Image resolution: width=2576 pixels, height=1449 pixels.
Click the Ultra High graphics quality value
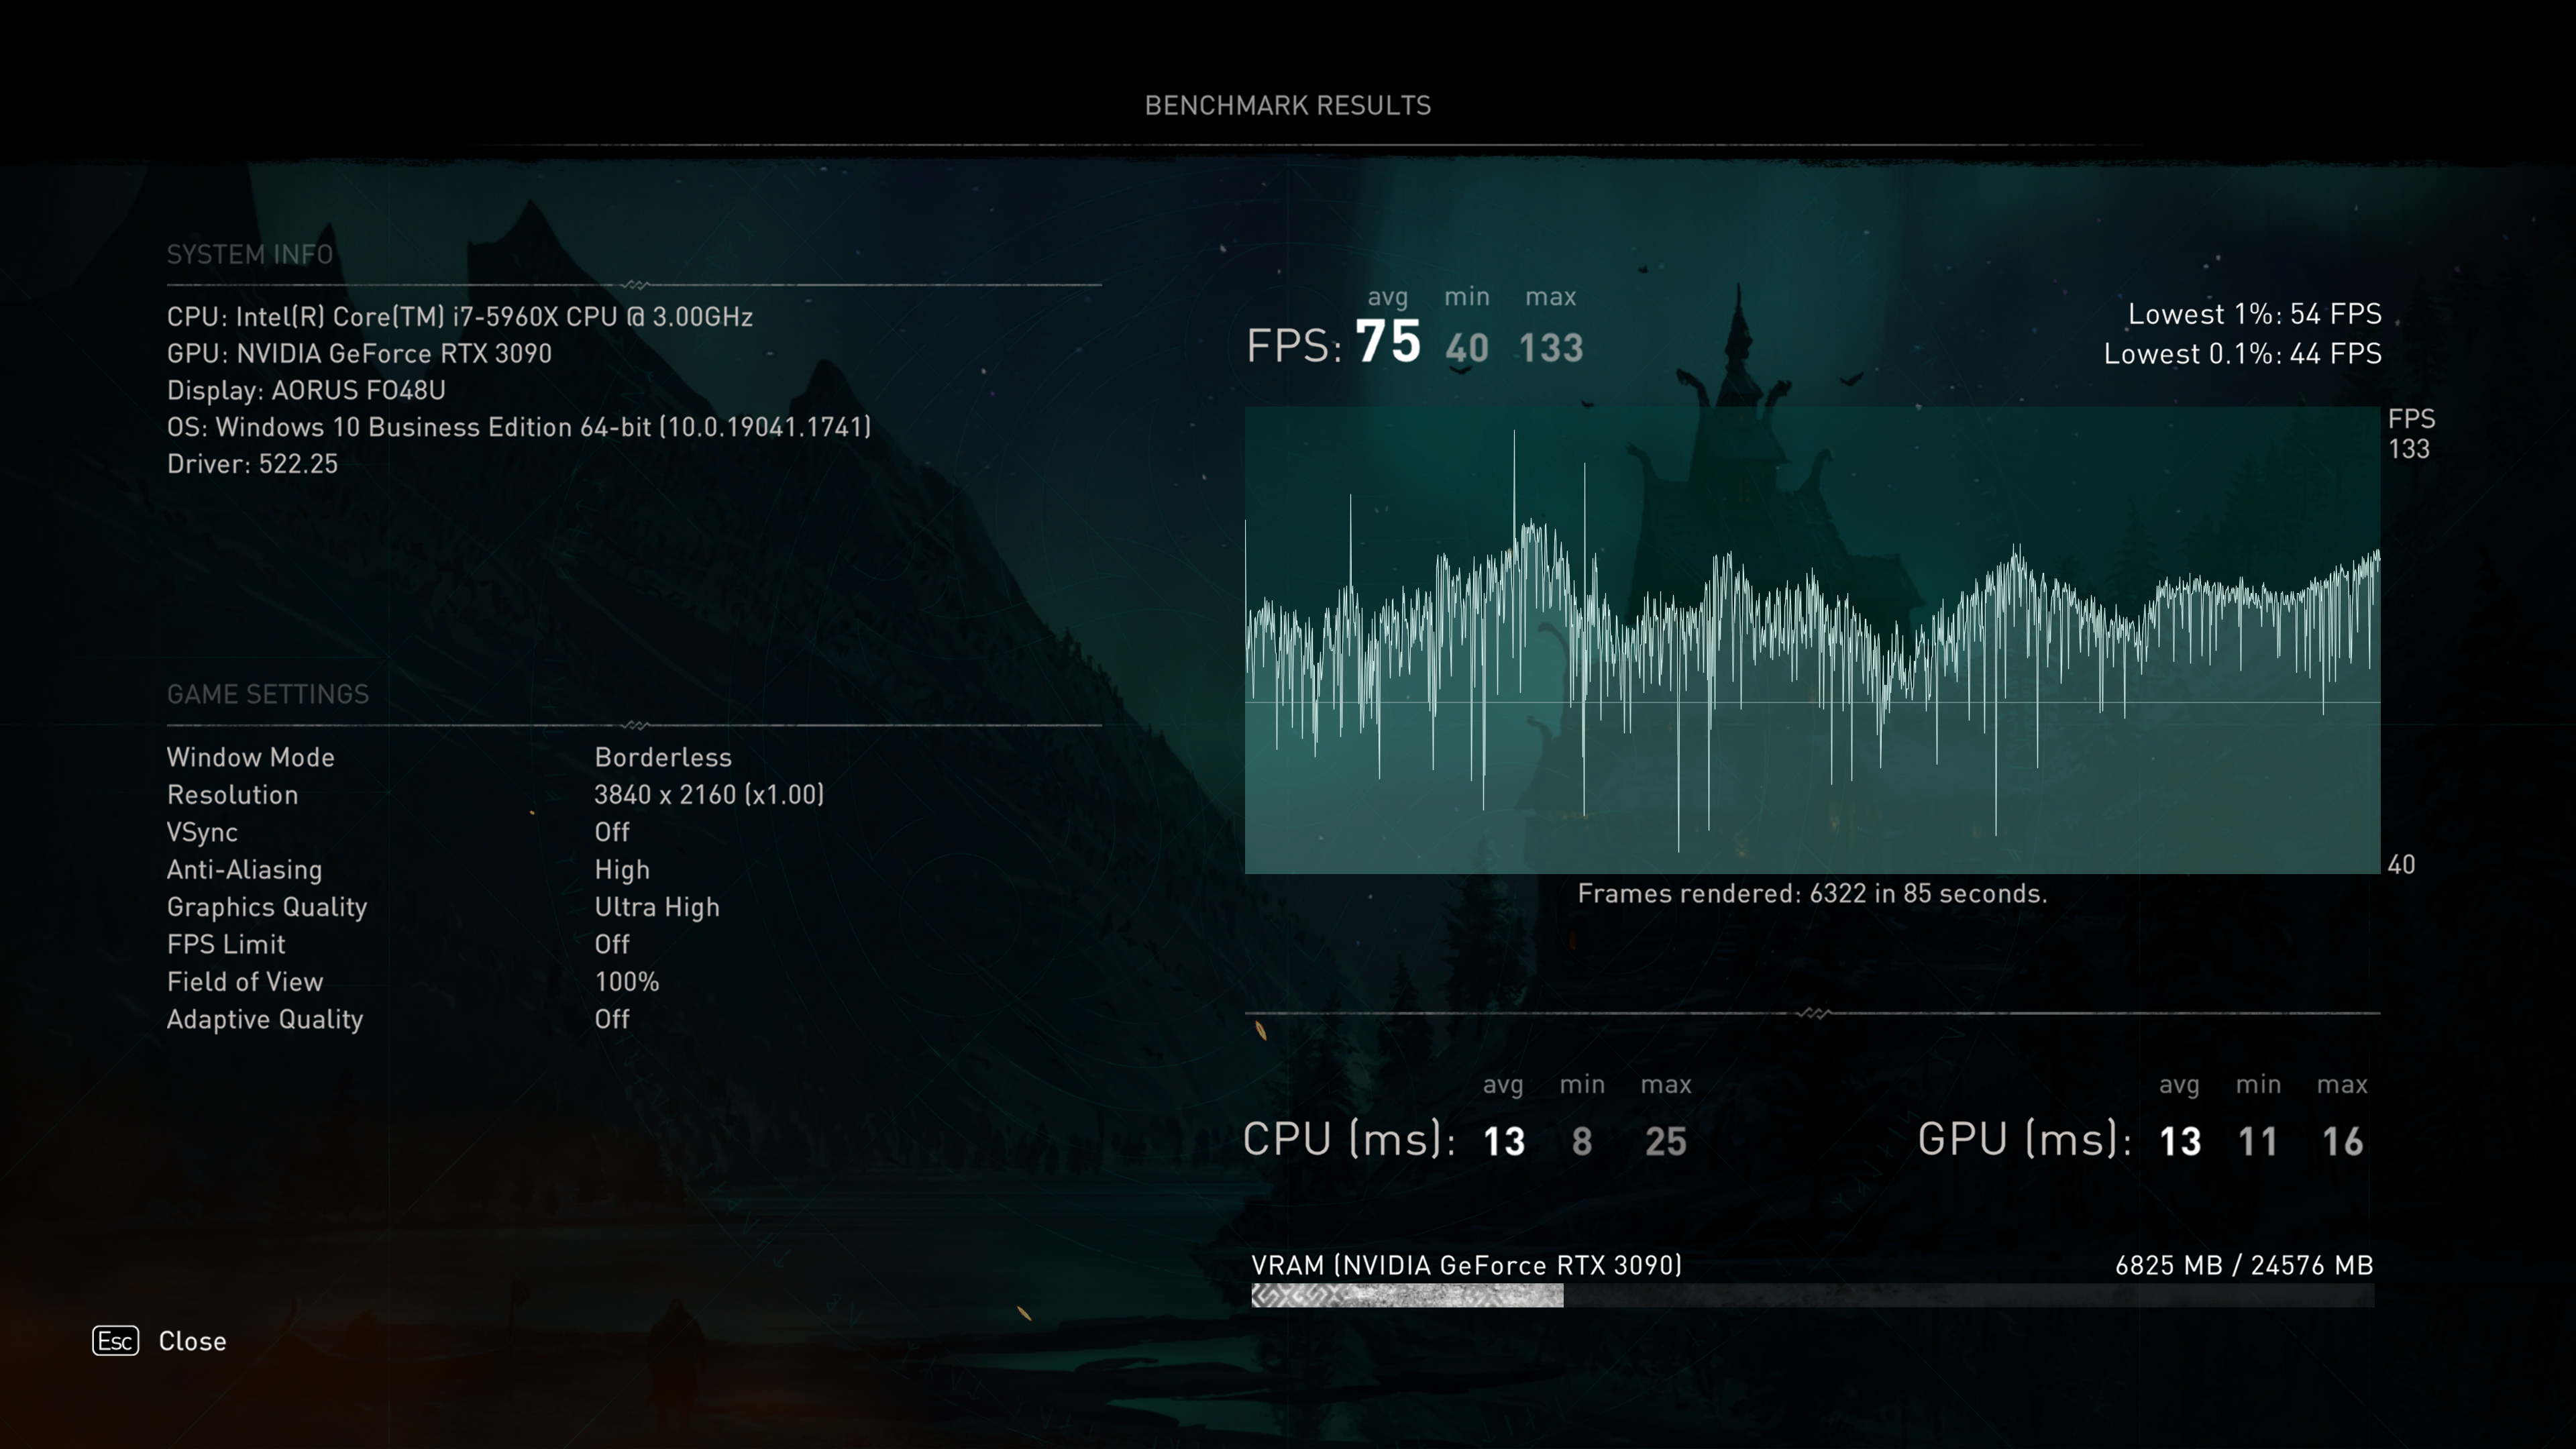click(656, 907)
